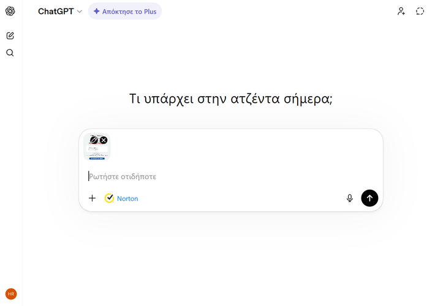Image resolution: width=435 pixels, height=306 pixels.
Task: Remove the attached image with X
Action: 104,140
